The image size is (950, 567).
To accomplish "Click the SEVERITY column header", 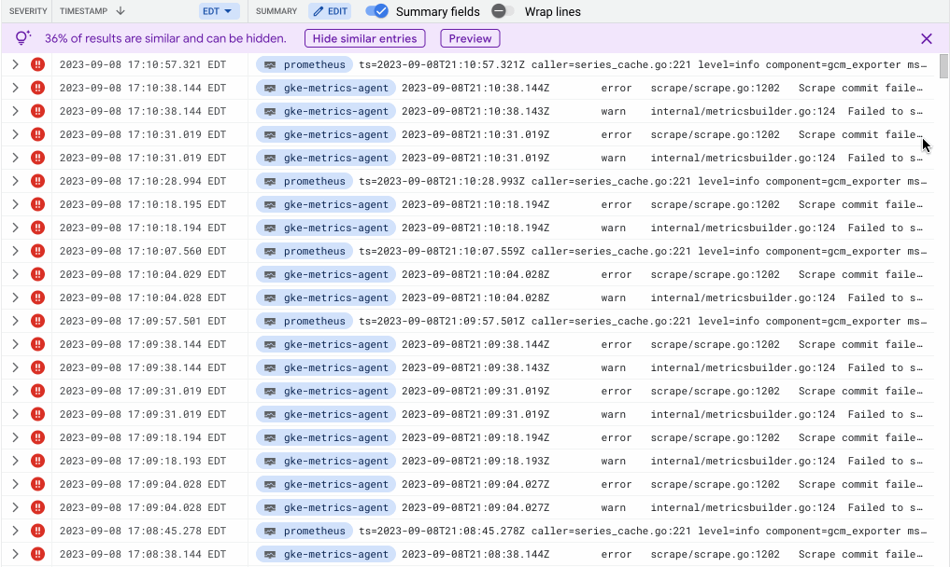I will (28, 11).
